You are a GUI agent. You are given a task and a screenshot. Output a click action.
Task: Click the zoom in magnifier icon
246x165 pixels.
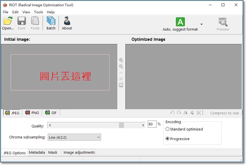(x=121, y=60)
